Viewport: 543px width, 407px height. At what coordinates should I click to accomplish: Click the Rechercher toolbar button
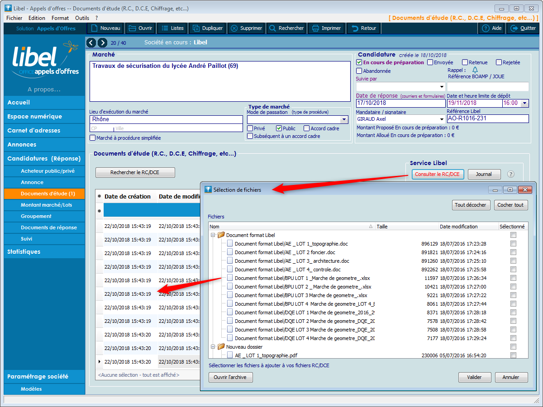(286, 28)
